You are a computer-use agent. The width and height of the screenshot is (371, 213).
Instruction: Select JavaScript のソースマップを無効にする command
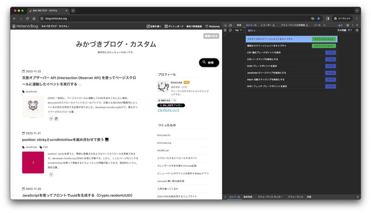click(x=292, y=73)
